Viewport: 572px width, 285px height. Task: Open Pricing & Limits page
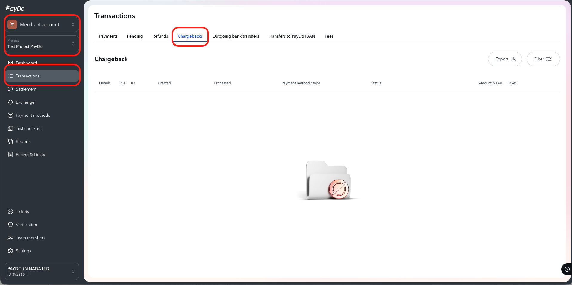(x=30, y=155)
